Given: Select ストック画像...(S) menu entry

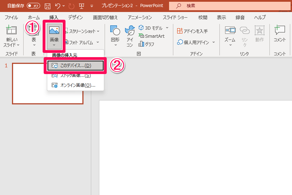Looking at the screenshot, I should tap(75, 75).
